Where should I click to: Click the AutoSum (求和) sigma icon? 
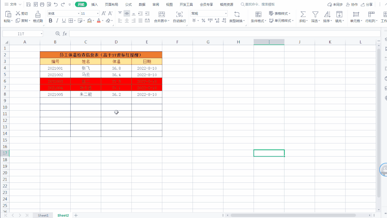point(303,14)
